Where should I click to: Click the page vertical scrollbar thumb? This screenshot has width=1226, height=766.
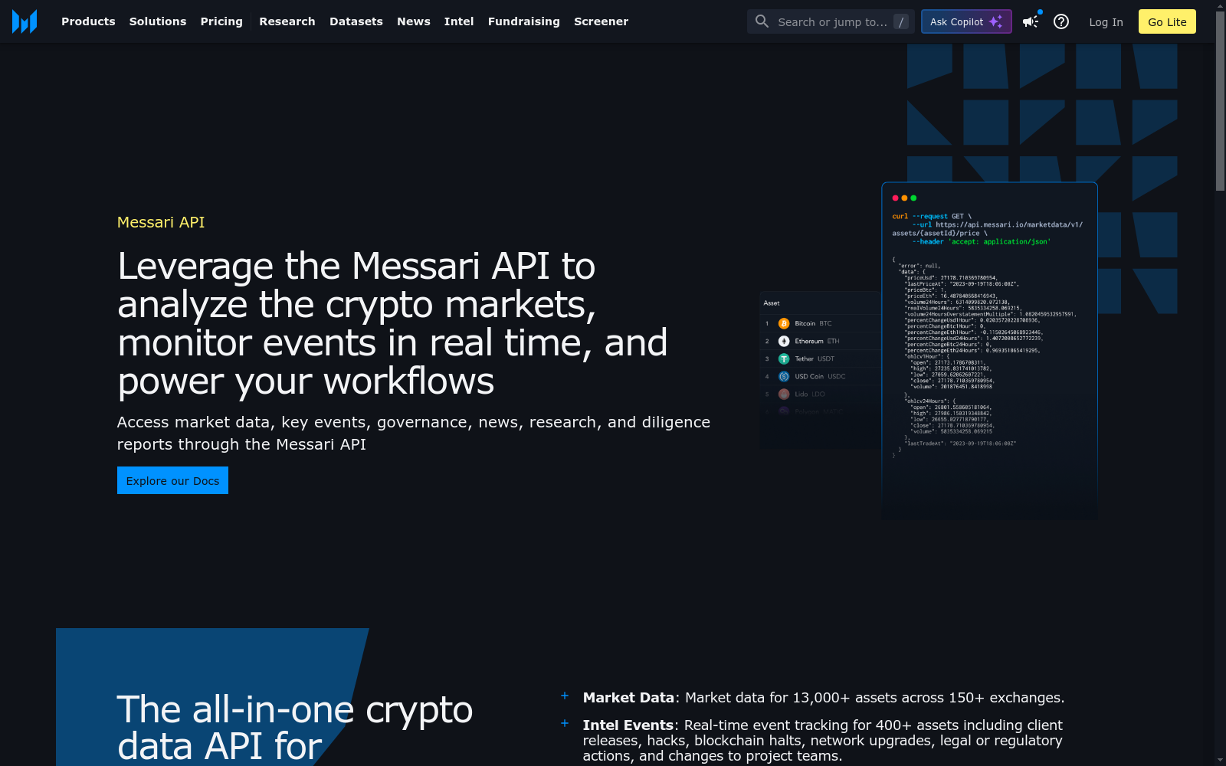(1220, 101)
